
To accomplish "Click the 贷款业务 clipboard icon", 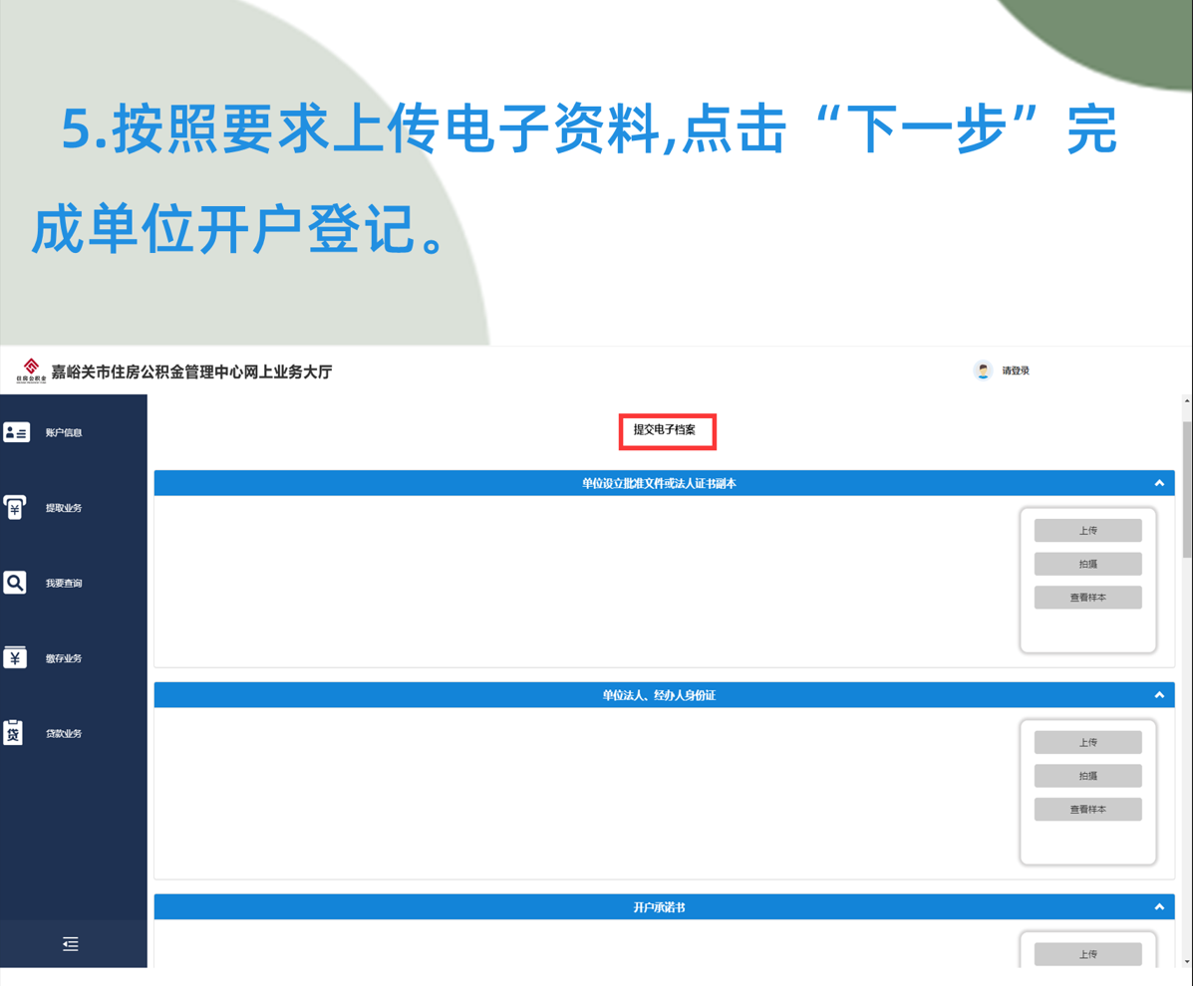I will (x=14, y=733).
